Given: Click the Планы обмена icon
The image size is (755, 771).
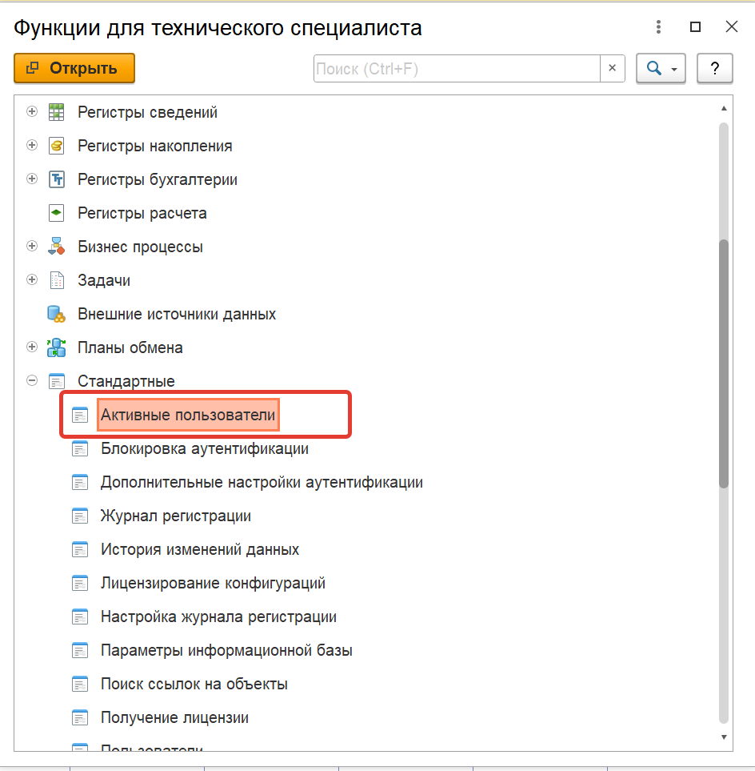Looking at the screenshot, I should (x=57, y=347).
